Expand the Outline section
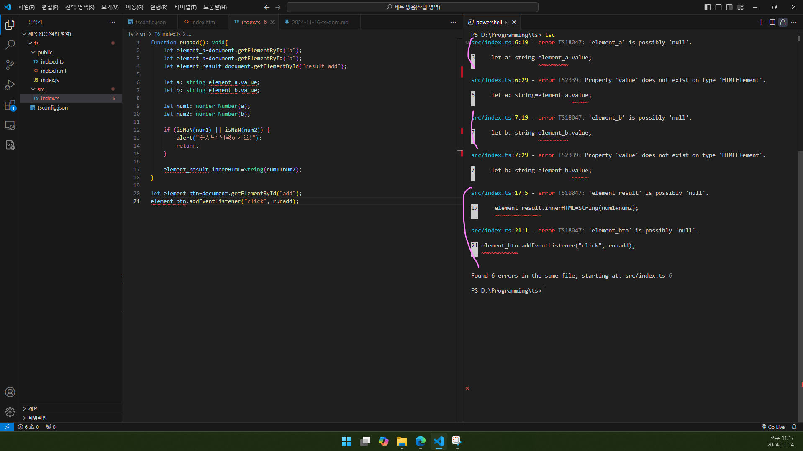Viewport: 803px width, 451px height. coord(71,408)
